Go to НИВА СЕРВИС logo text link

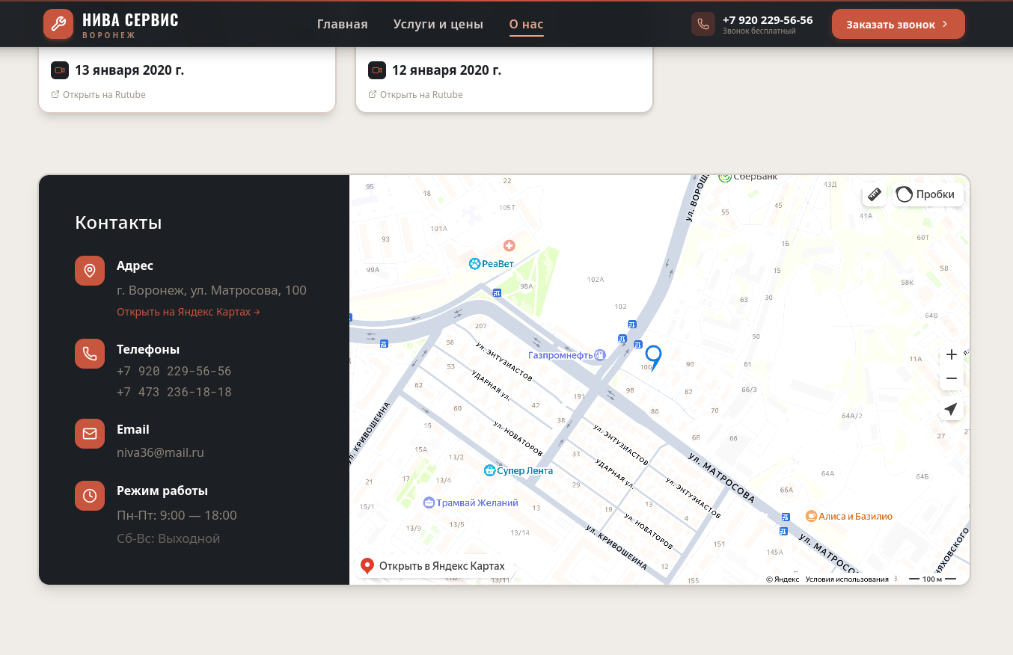(130, 20)
